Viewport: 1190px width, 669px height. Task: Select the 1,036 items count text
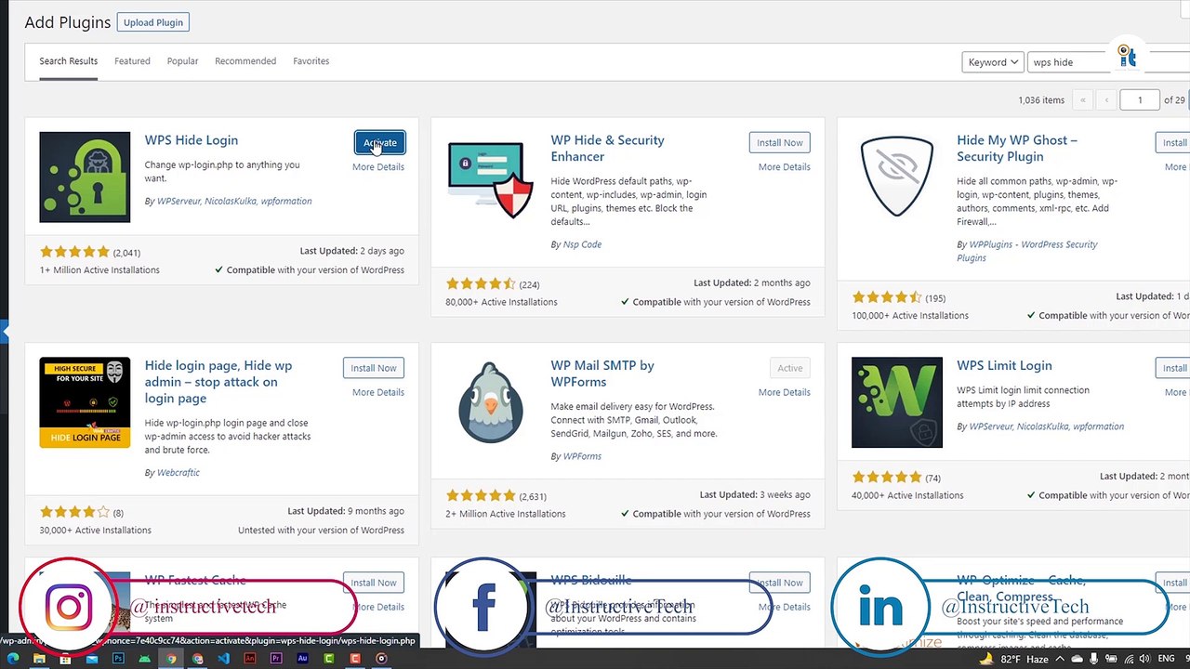coord(1041,99)
